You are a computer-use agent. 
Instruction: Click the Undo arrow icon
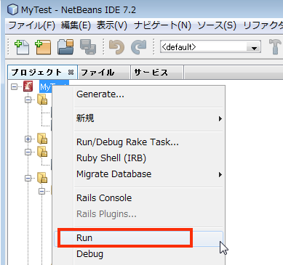click(117, 47)
